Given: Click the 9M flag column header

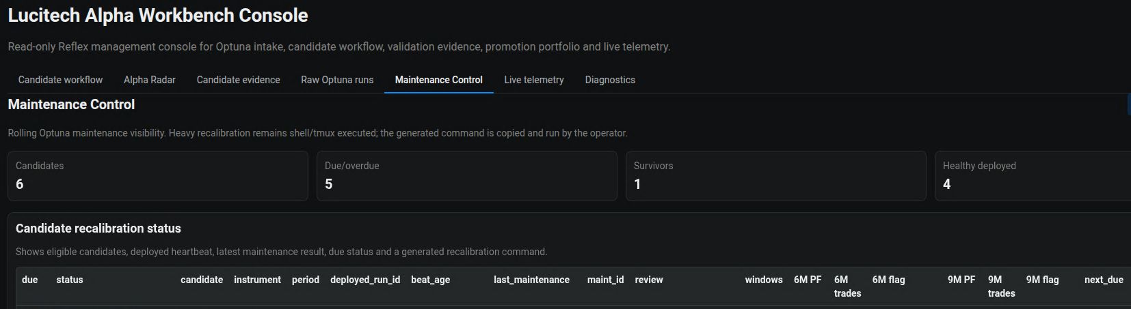Looking at the screenshot, I should tap(1042, 280).
